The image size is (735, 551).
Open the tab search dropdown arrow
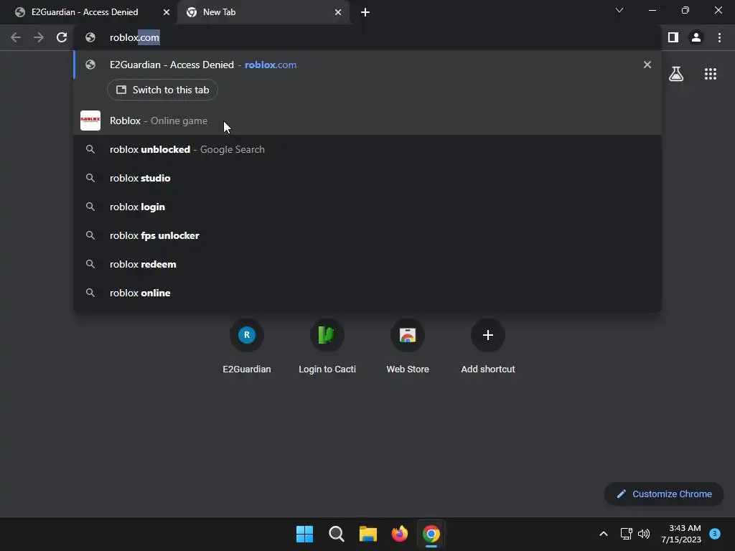coord(619,10)
